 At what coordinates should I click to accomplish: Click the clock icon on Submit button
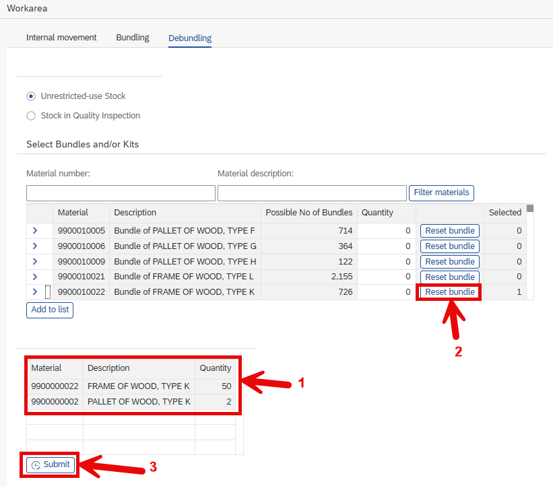point(36,465)
